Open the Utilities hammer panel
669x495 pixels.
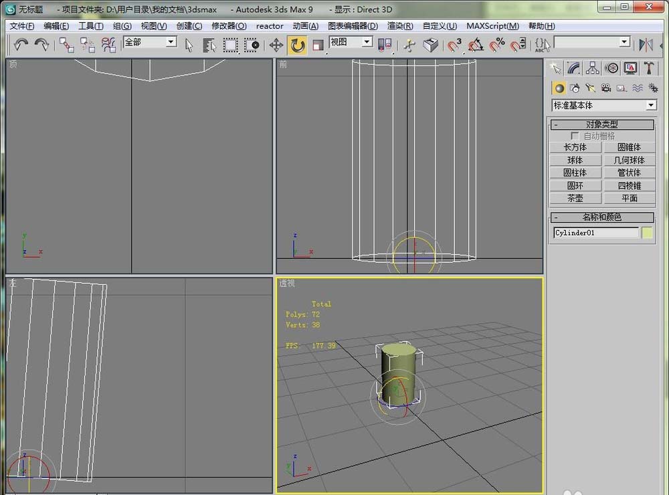pos(648,68)
